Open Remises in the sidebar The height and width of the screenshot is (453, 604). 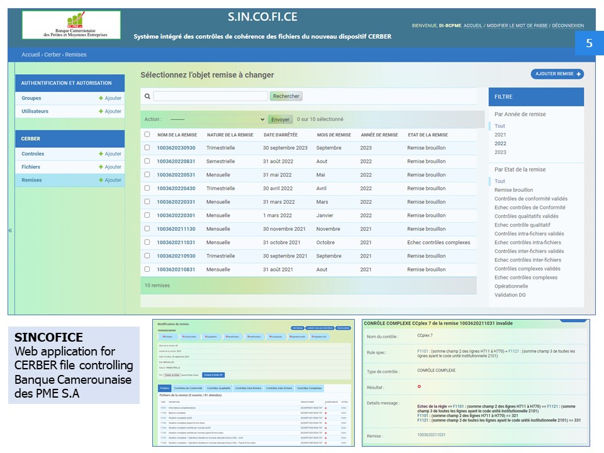pyautogui.click(x=31, y=180)
